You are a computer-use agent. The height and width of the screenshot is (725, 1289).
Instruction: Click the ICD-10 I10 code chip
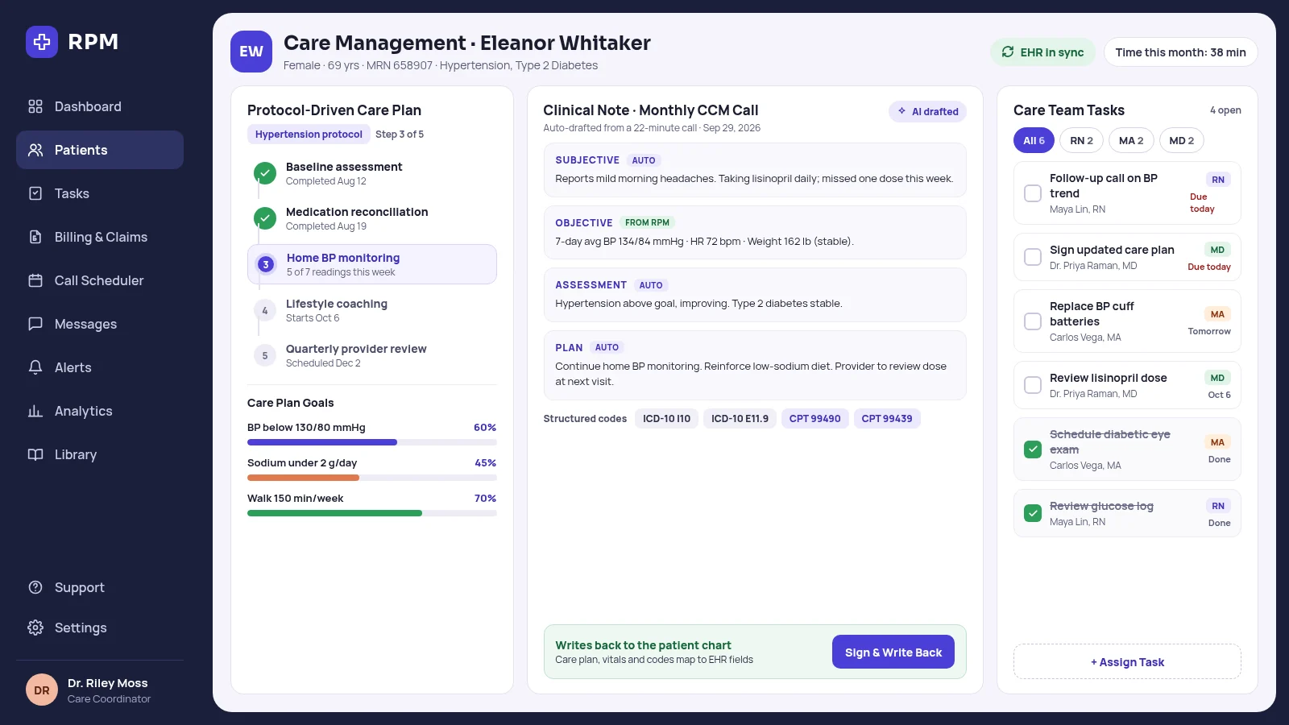point(666,419)
